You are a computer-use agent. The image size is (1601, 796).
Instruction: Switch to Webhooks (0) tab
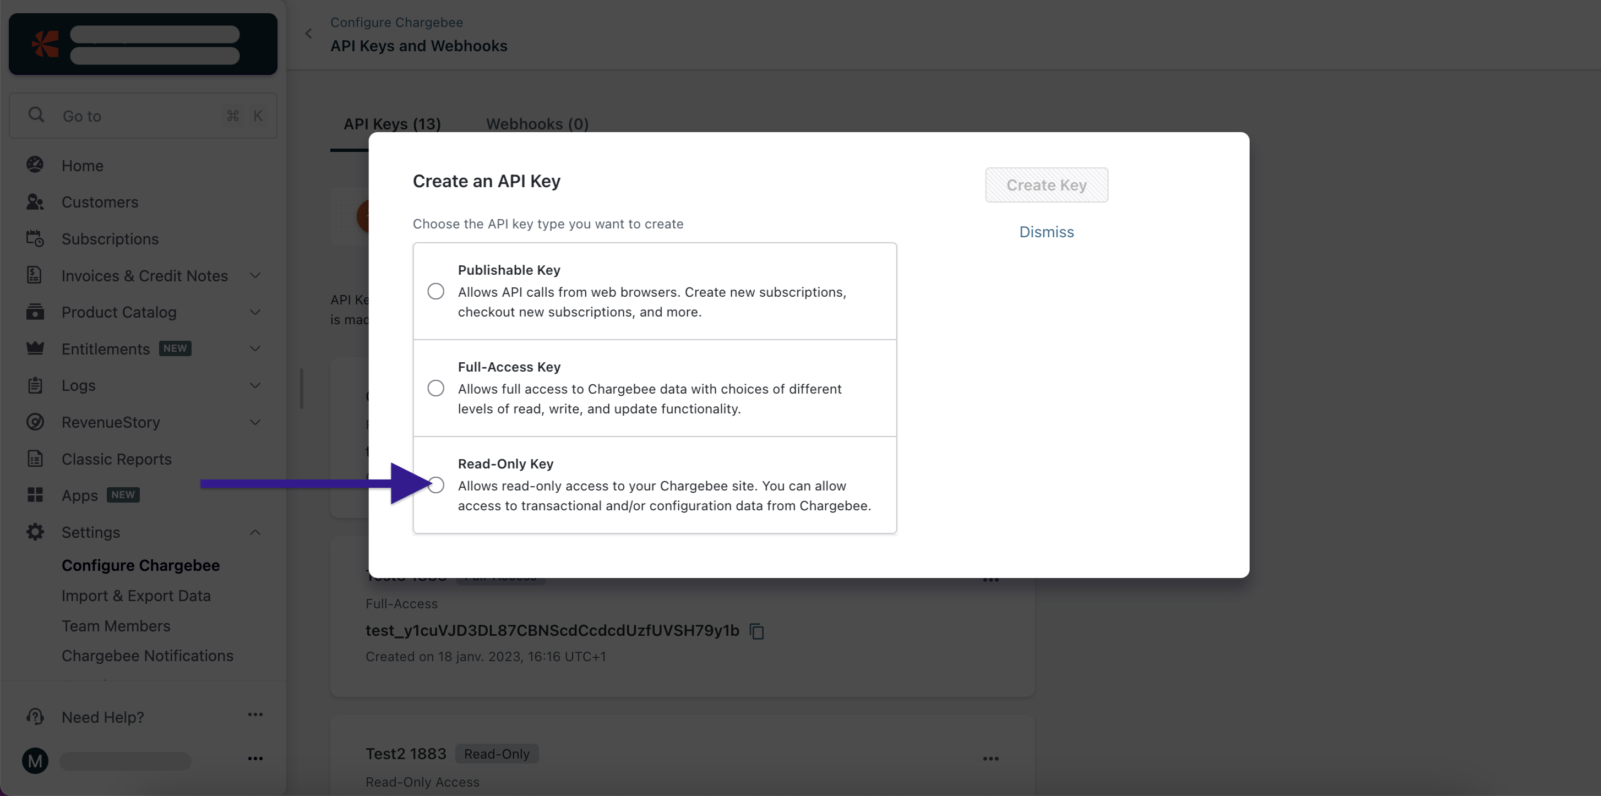pos(537,124)
